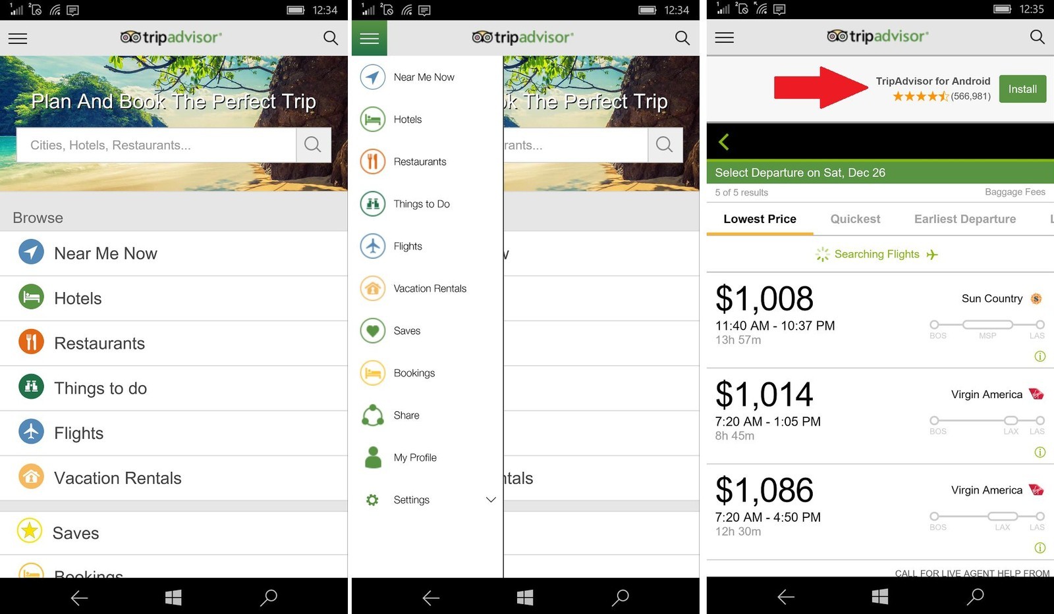The width and height of the screenshot is (1054, 614).
Task: Expand Settings chevron in side drawer
Action: click(491, 500)
